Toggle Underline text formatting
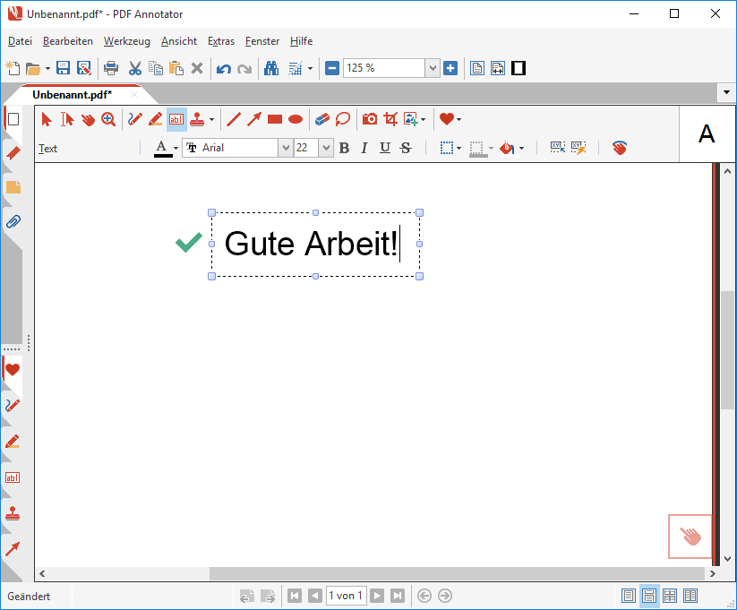 click(385, 148)
